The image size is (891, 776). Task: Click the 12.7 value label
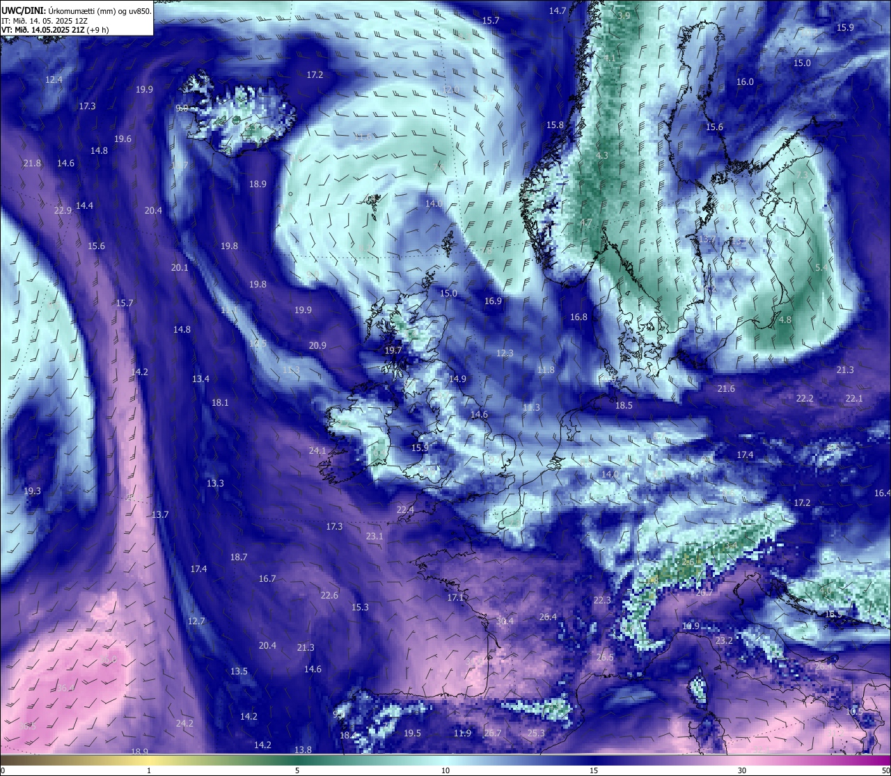[x=196, y=621]
